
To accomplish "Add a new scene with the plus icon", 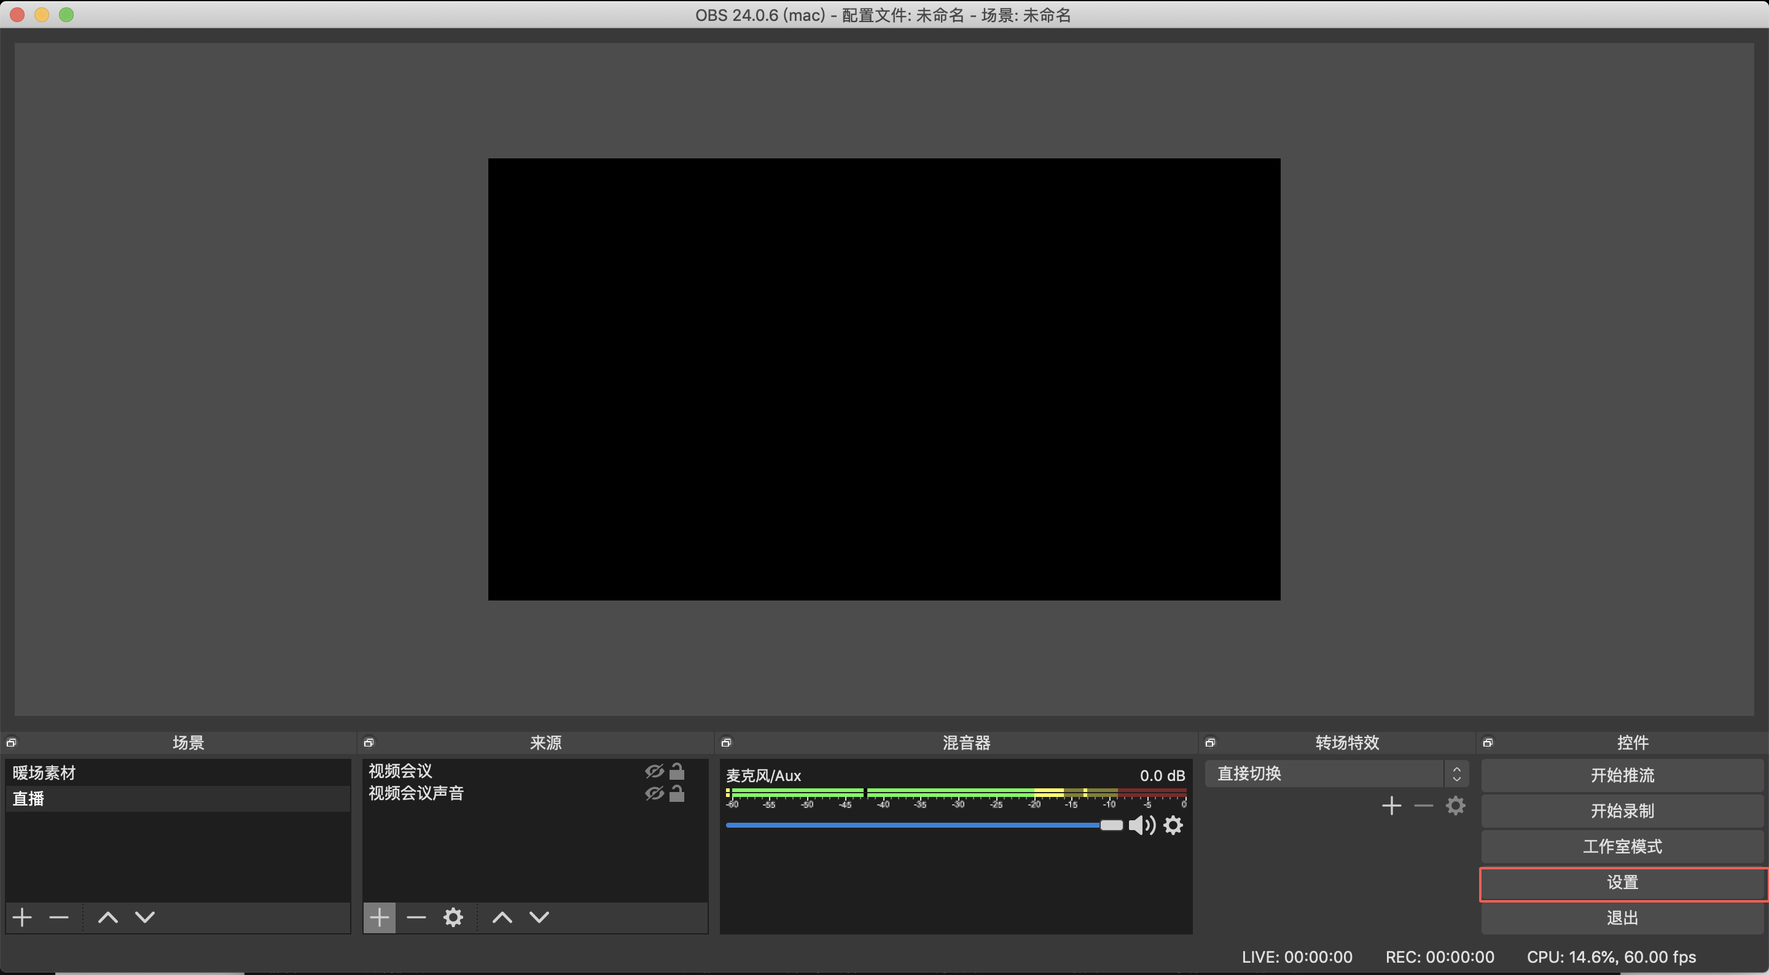I will pyautogui.click(x=22, y=917).
